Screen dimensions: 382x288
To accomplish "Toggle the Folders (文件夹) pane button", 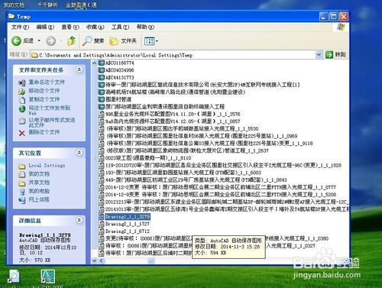I will (123, 40).
